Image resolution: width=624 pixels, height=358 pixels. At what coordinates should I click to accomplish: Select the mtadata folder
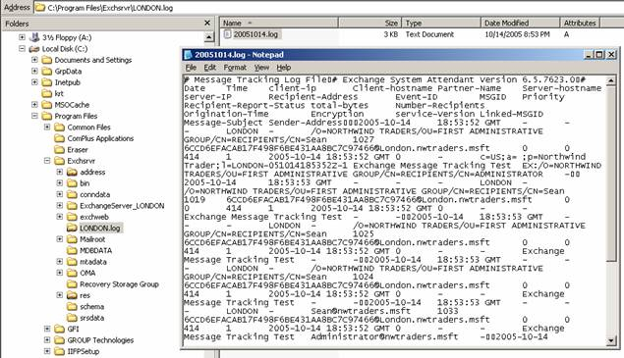(x=92, y=262)
